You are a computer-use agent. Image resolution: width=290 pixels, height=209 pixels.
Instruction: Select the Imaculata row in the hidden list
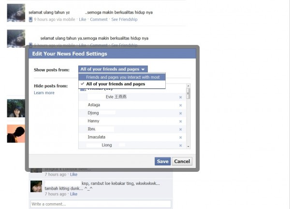132,137
